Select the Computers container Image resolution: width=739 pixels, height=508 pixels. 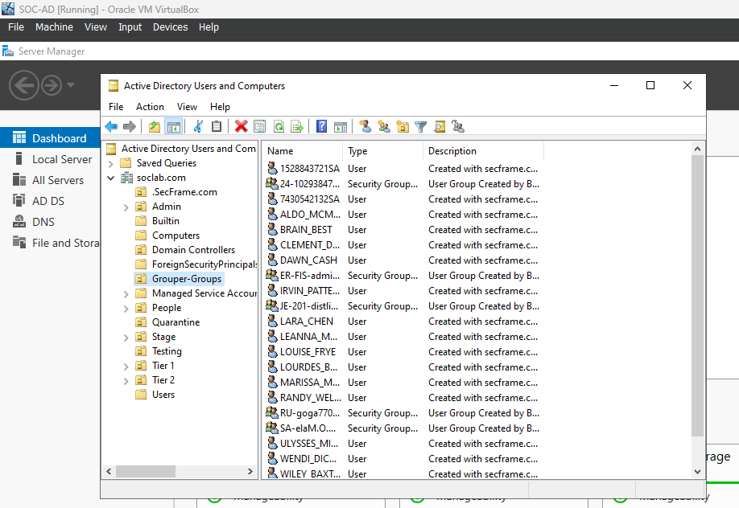pos(175,236)
